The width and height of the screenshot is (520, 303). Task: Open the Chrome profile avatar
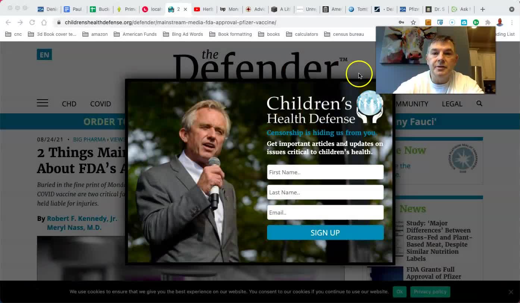pos(500,22)
